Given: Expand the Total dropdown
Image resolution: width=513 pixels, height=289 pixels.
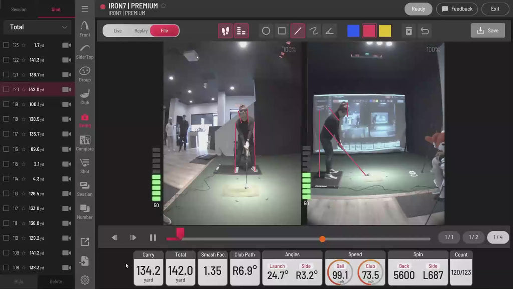Looking at the screenshot, I should 37,27.
